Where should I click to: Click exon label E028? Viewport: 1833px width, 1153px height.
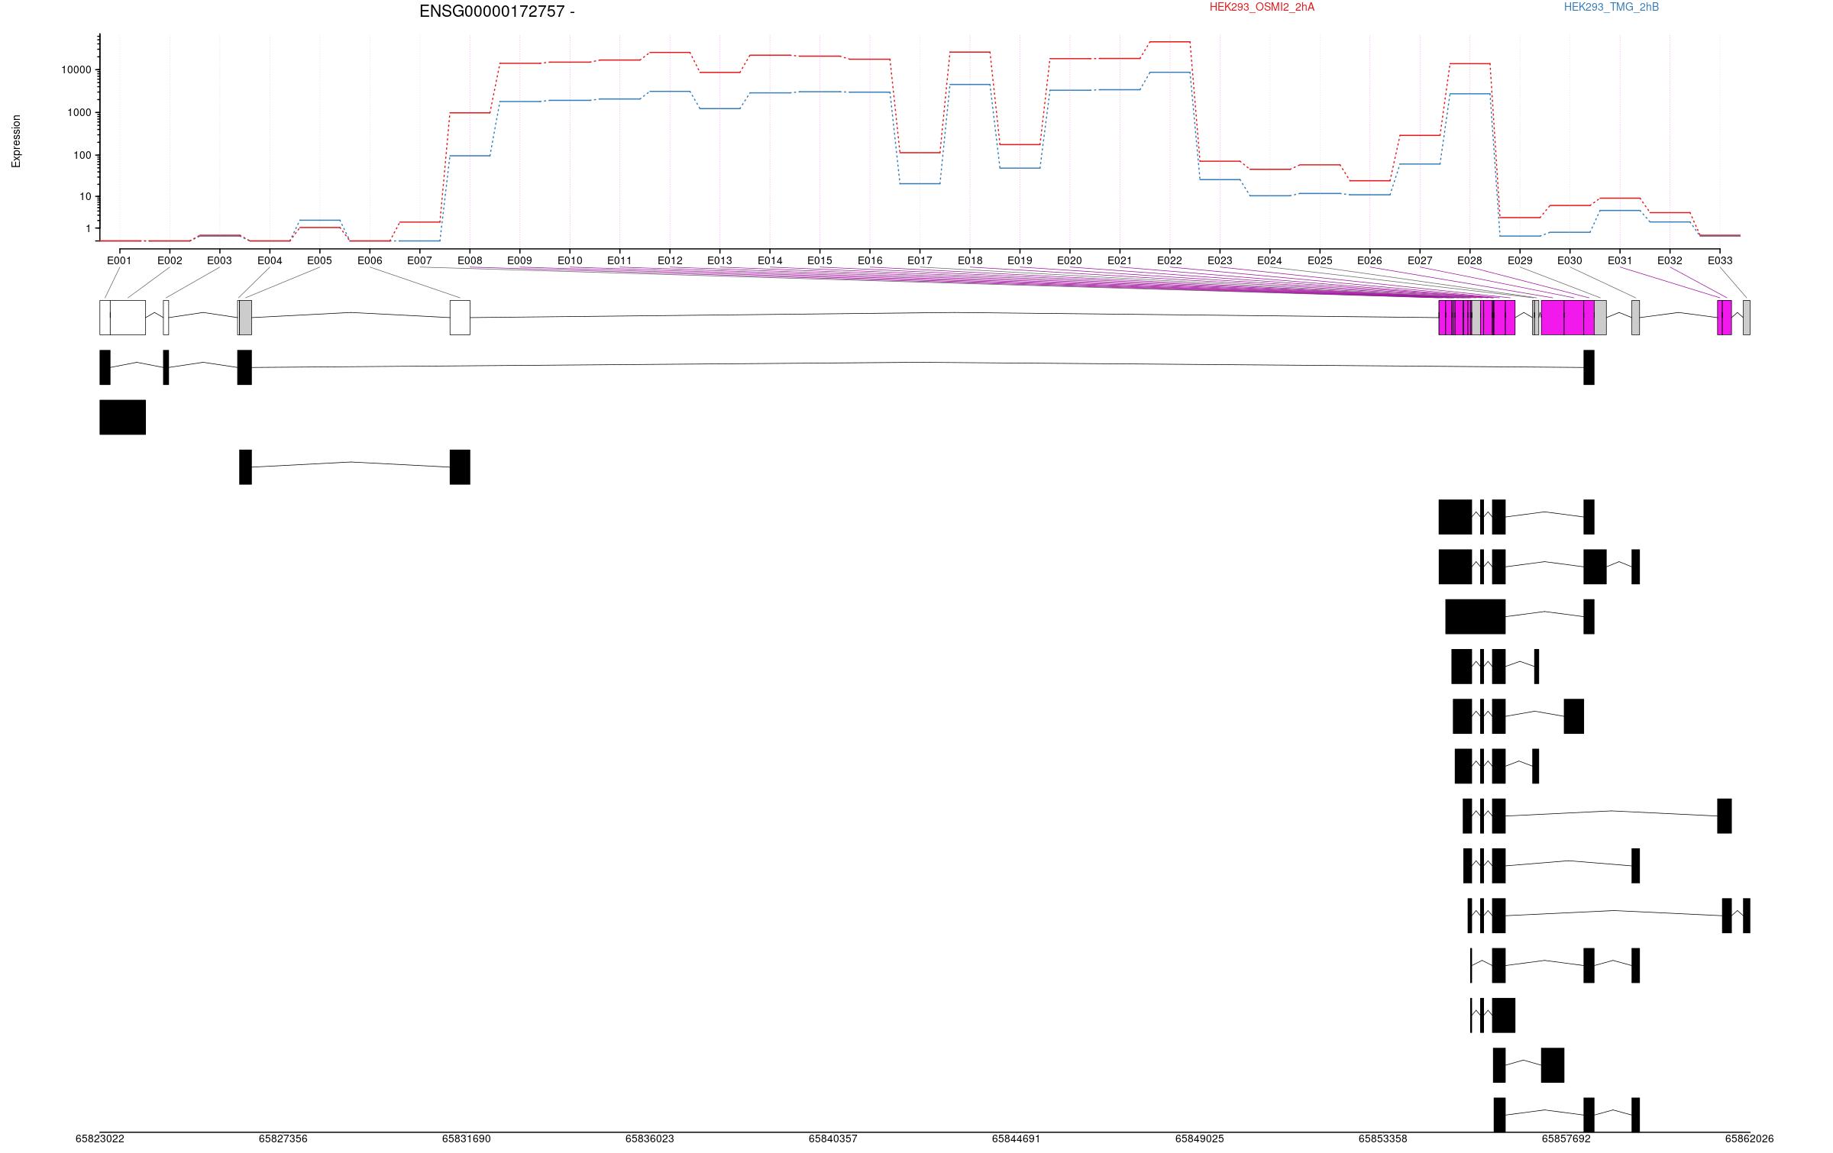(1469, 260)
